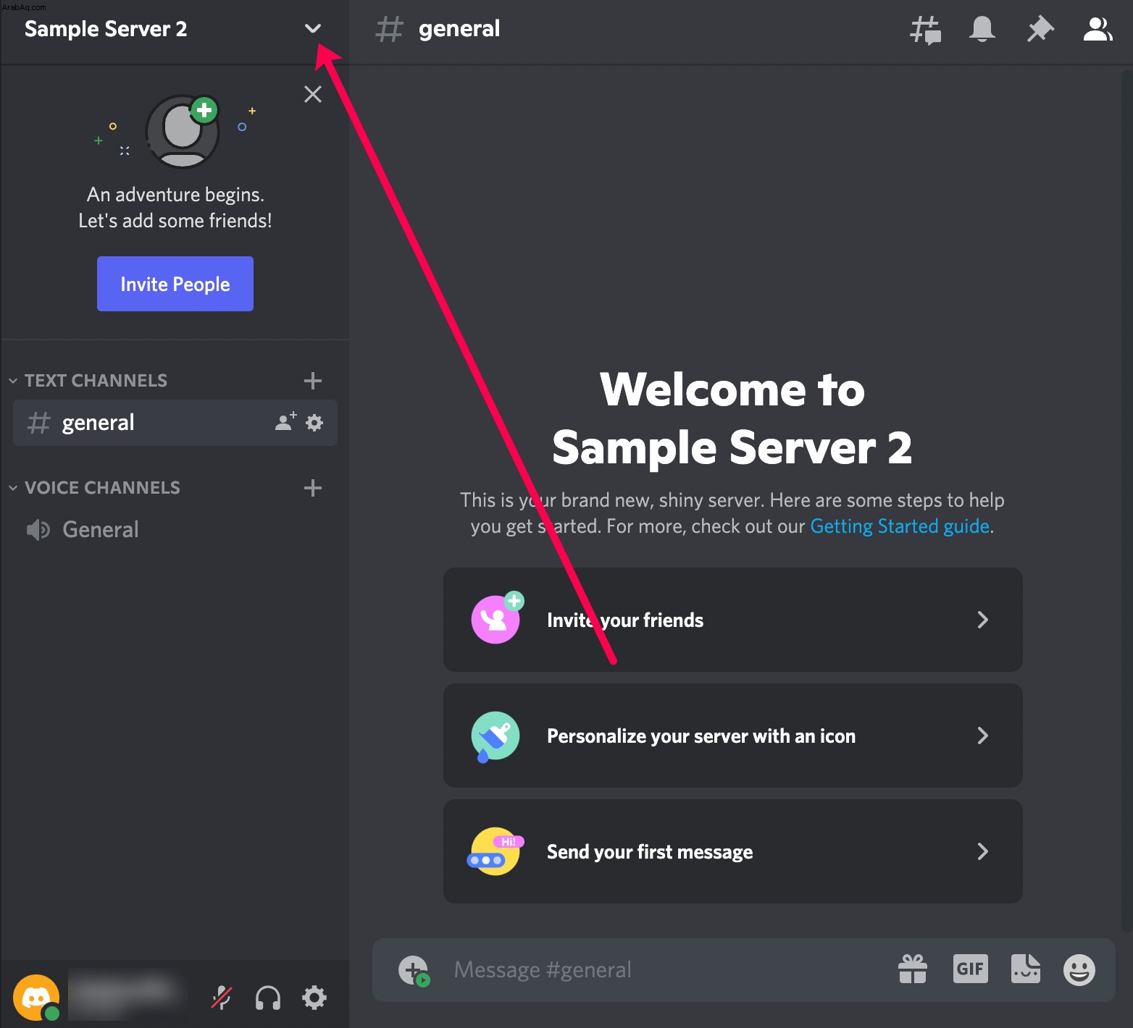The width and height of the screenshot is (1133, 1028).
Task: Open User Settings gear
Action: pos(314,998)
